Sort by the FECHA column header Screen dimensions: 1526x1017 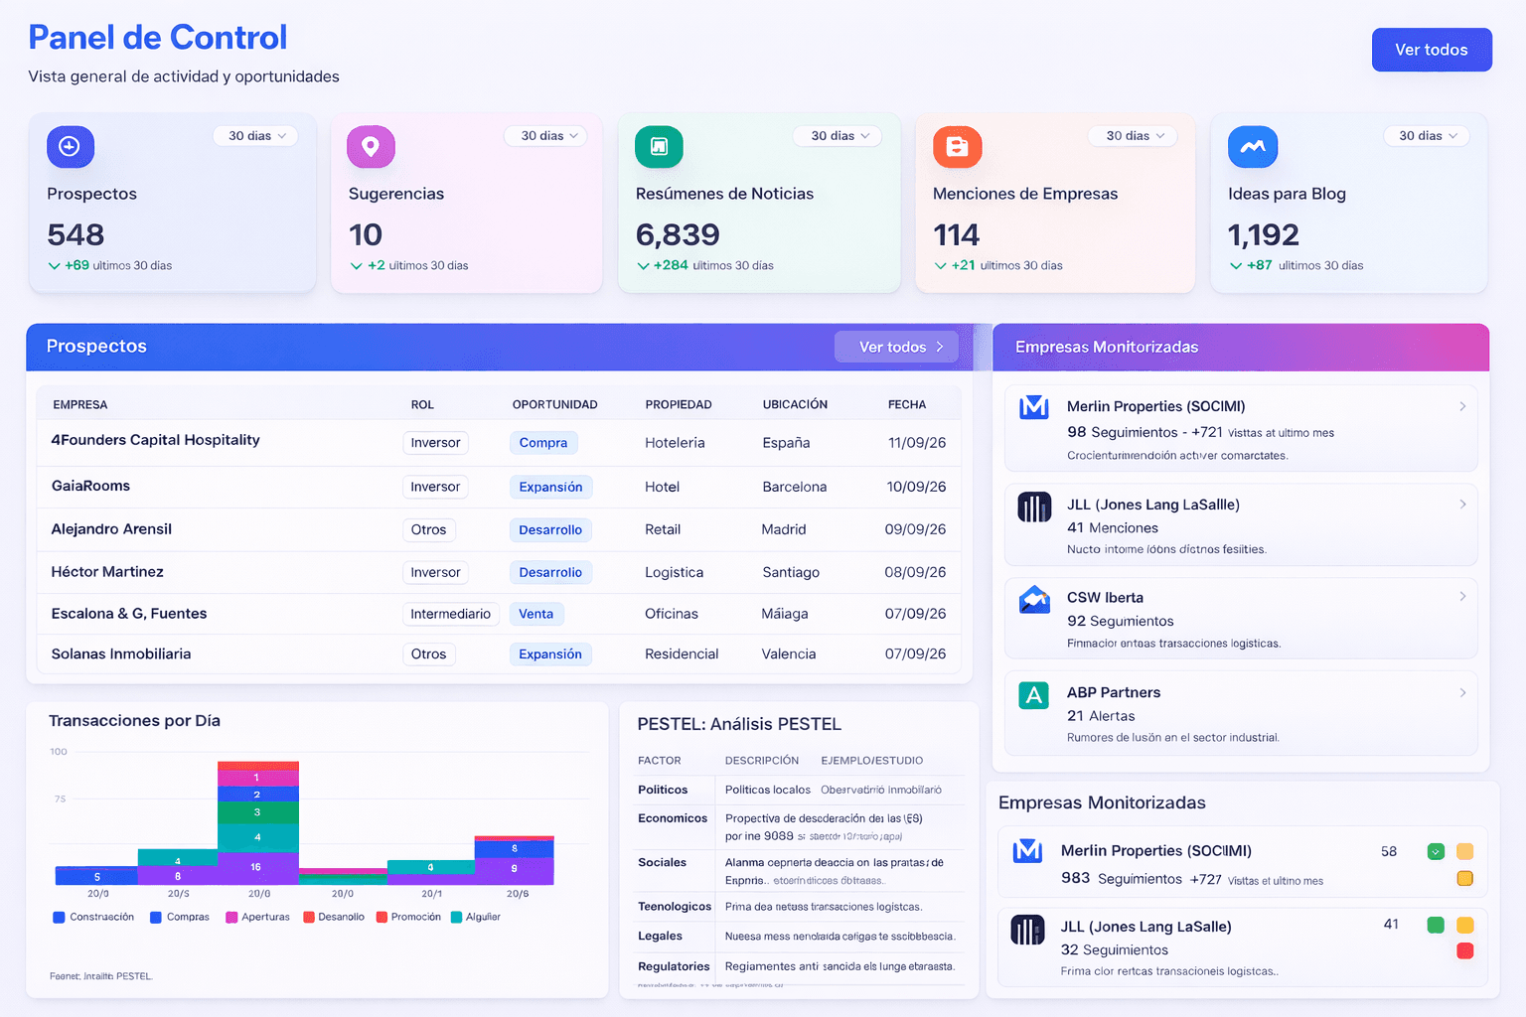click(x=906, y=404)
